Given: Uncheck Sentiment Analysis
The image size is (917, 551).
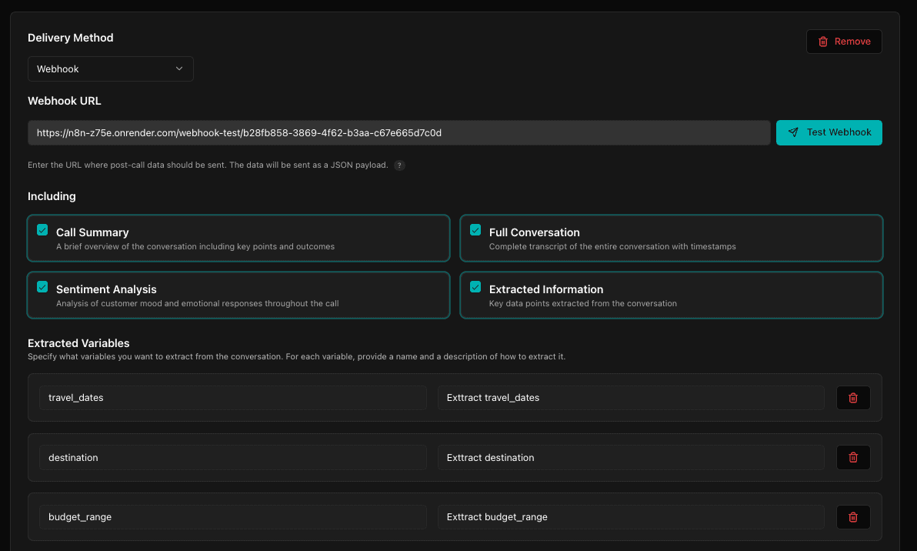Looking at the screenshot, I should point(42,286).
